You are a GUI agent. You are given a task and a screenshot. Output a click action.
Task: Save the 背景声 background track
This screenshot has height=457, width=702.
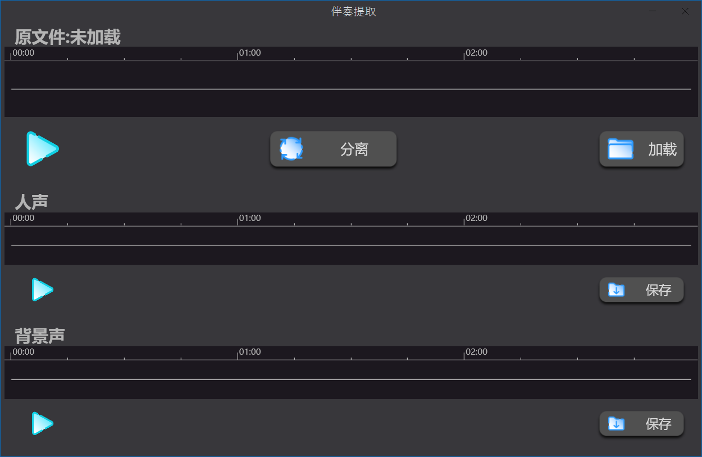(641, 423)
